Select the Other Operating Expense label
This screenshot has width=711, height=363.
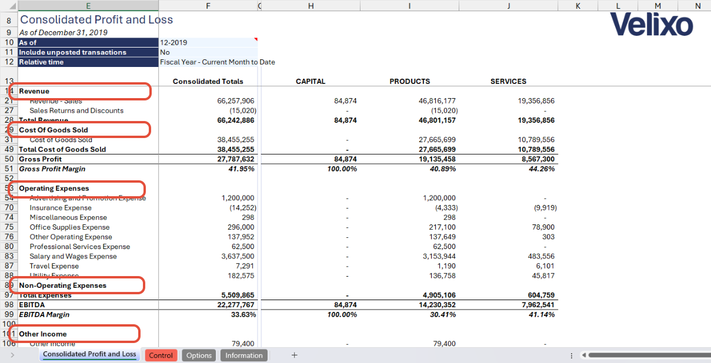71,237
